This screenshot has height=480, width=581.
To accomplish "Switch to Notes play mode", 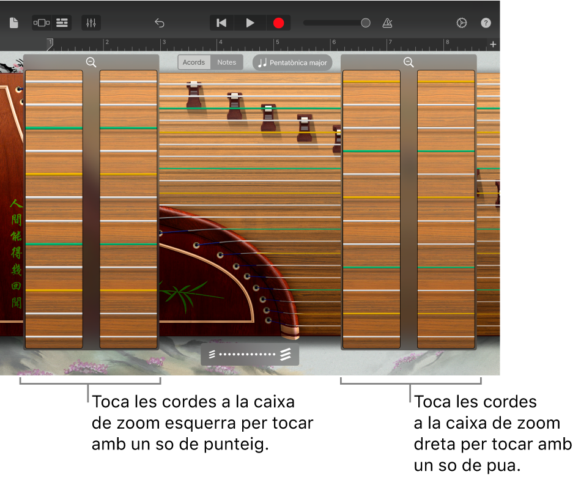I will click(x=226, y=62).
